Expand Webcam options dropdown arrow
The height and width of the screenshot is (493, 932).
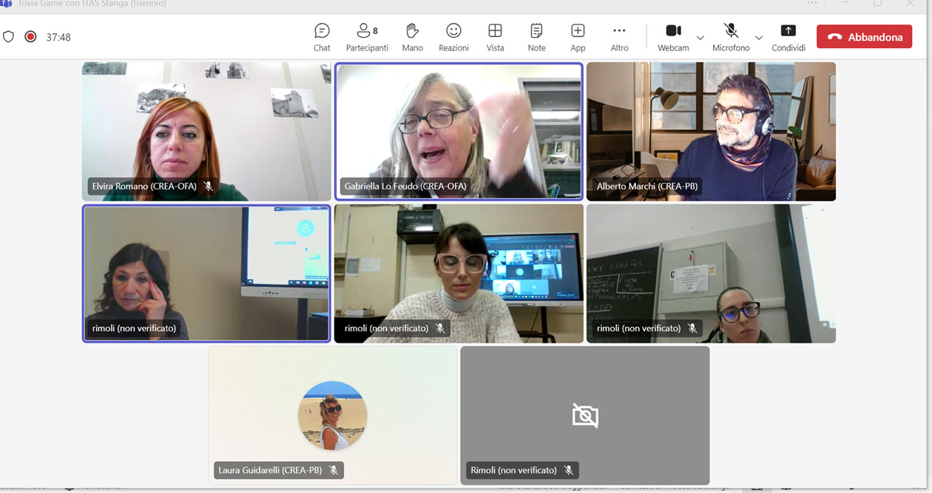700,38
